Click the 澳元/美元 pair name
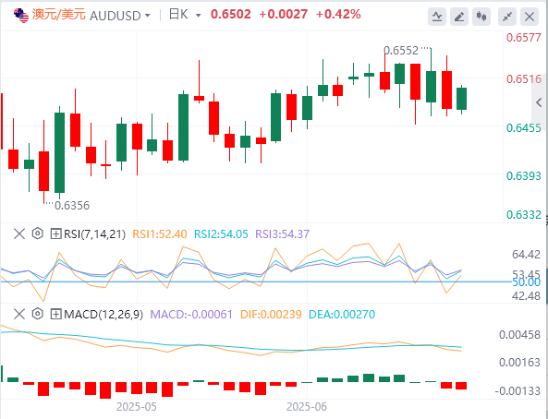The height and width of the screenshot is (419, 548). click(x=59, y=15)
